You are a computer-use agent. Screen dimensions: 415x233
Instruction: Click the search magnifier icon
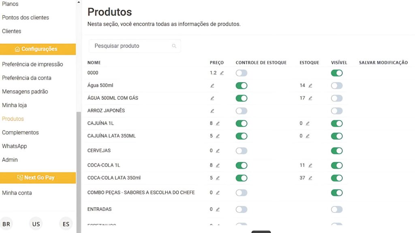click(174, 46)
